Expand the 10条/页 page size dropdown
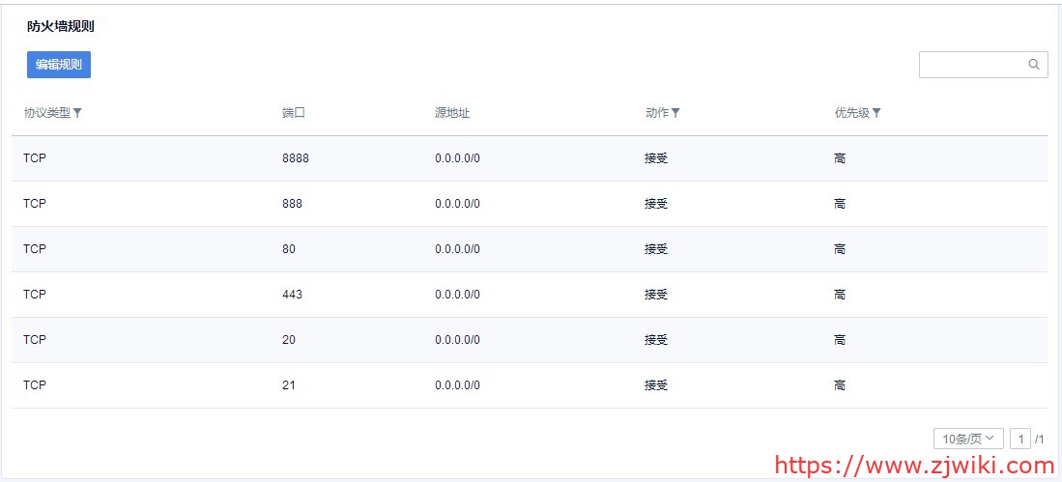 [x=968, y=439]
